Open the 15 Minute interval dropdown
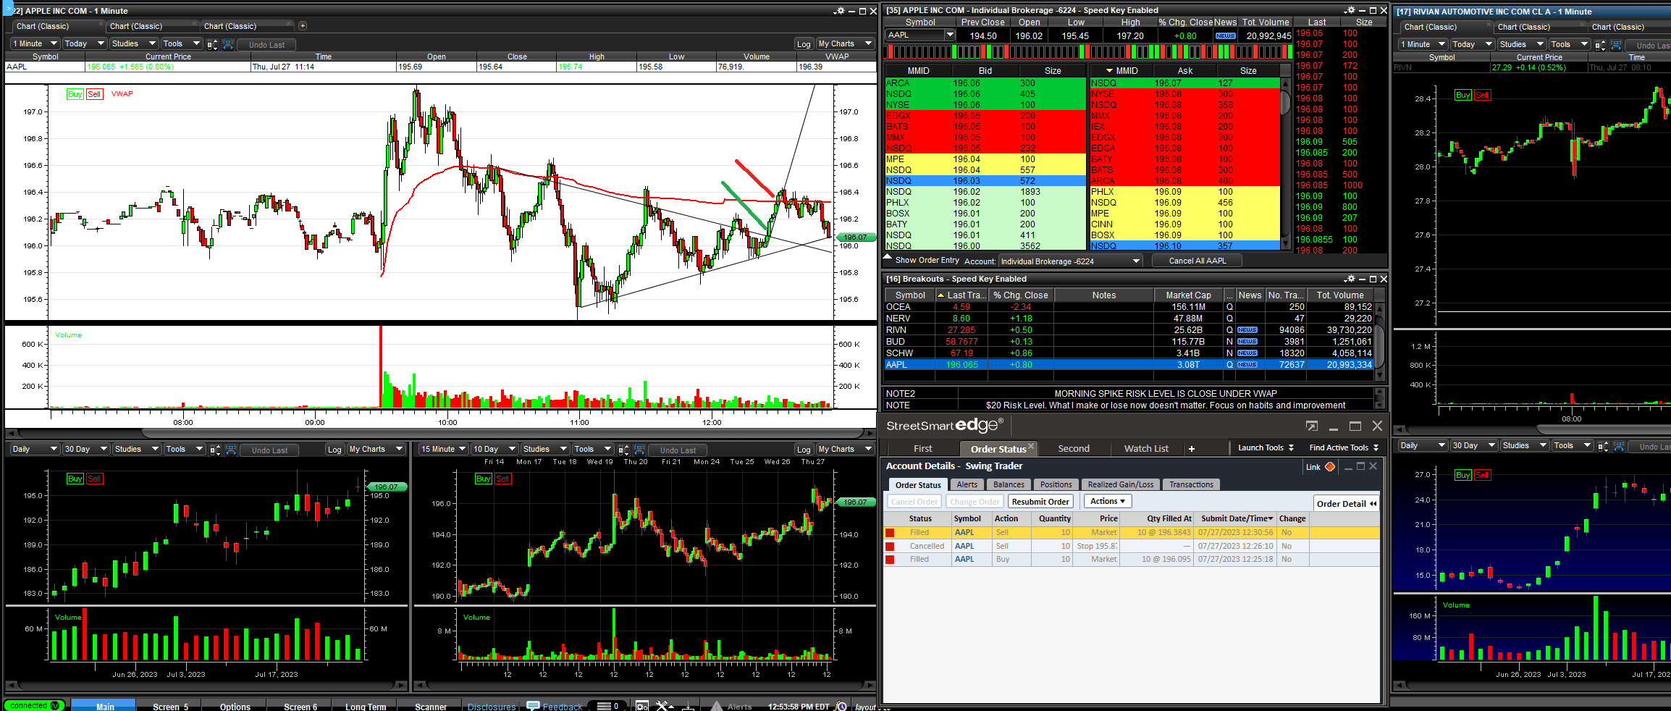 tap(443, 449)
